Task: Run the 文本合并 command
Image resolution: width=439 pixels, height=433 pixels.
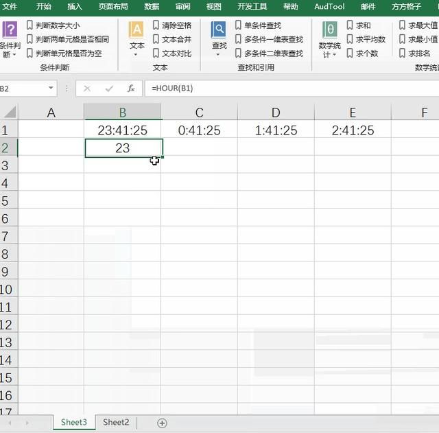Action: click(x=172, y=39)
